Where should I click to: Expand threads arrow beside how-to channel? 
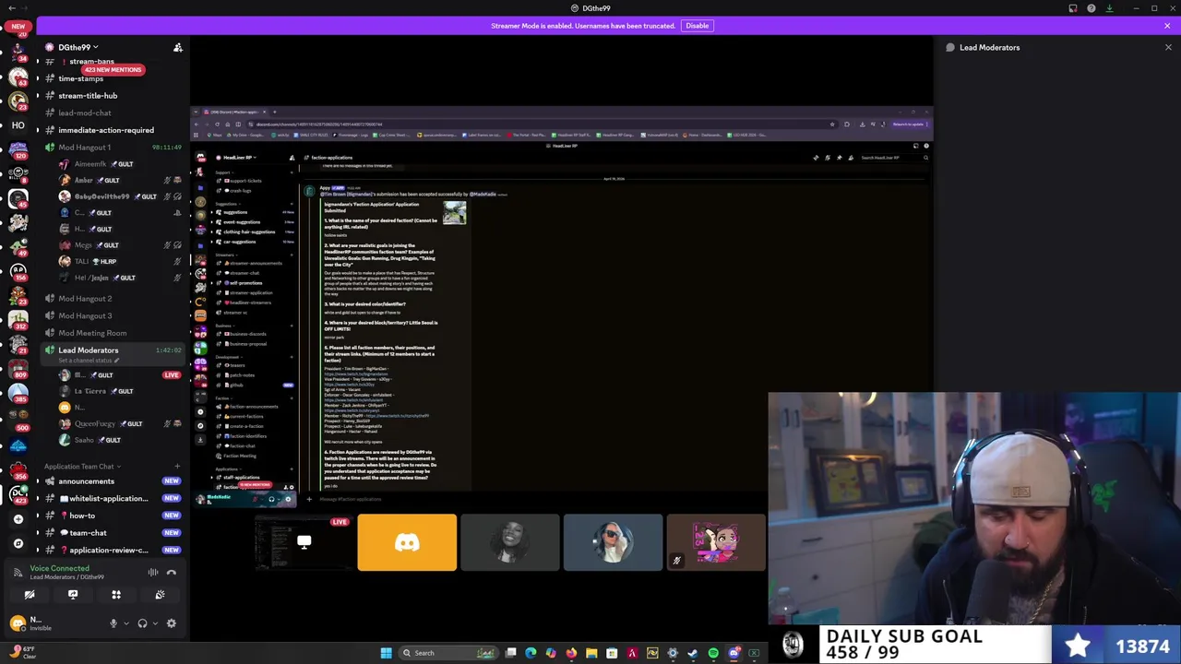tap(38, 516)
